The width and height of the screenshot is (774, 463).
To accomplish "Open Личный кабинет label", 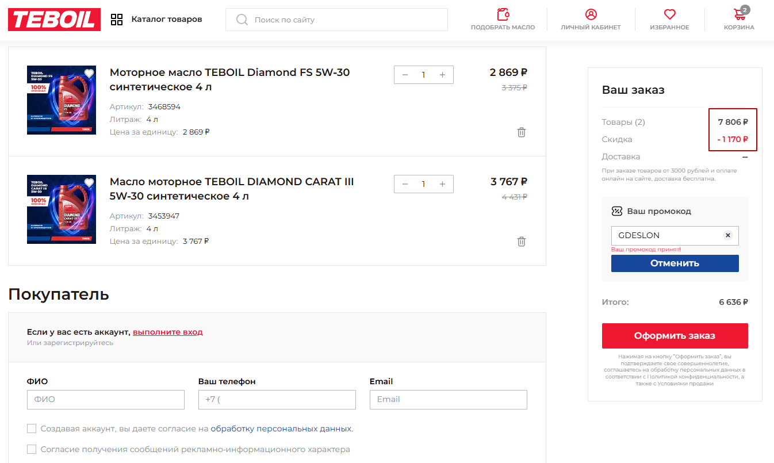I will (x=591, y=28).
